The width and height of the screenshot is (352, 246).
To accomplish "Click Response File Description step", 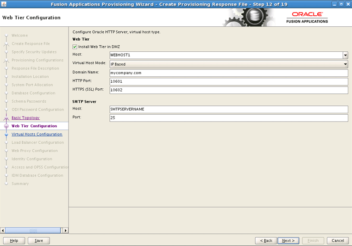I will pyautogui.click(x=35, y=68).
